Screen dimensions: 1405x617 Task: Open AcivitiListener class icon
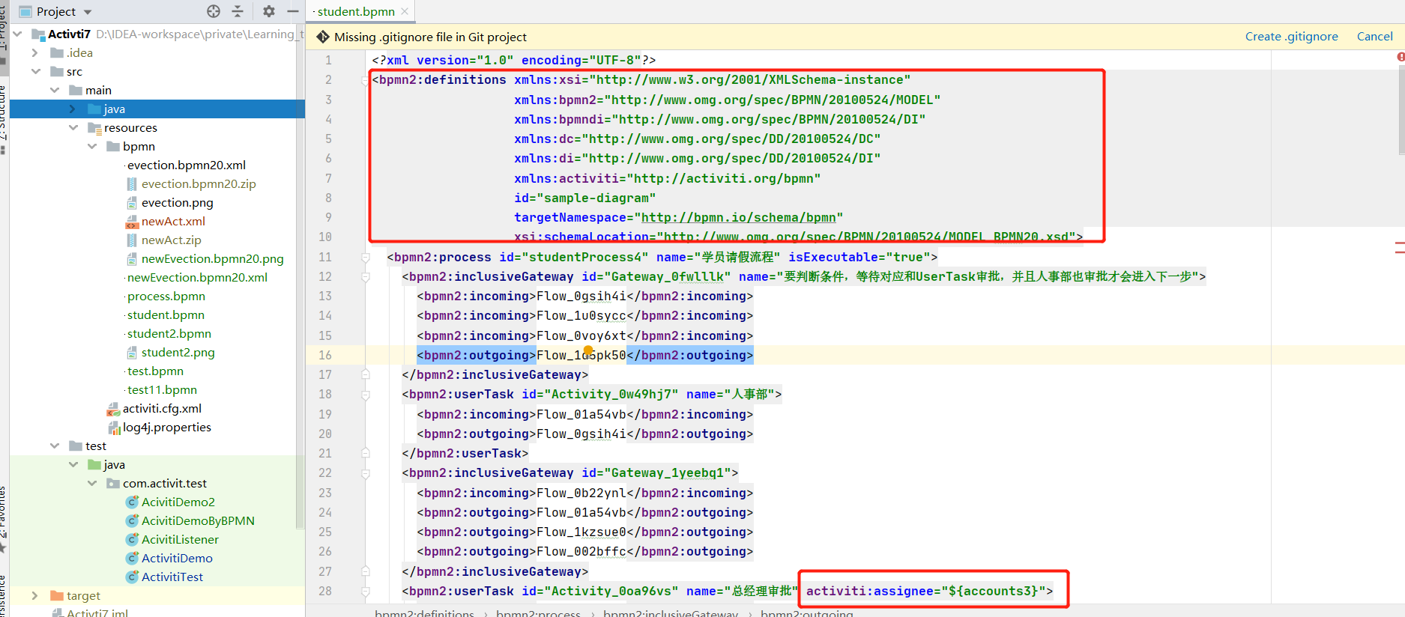click(132, 539)
